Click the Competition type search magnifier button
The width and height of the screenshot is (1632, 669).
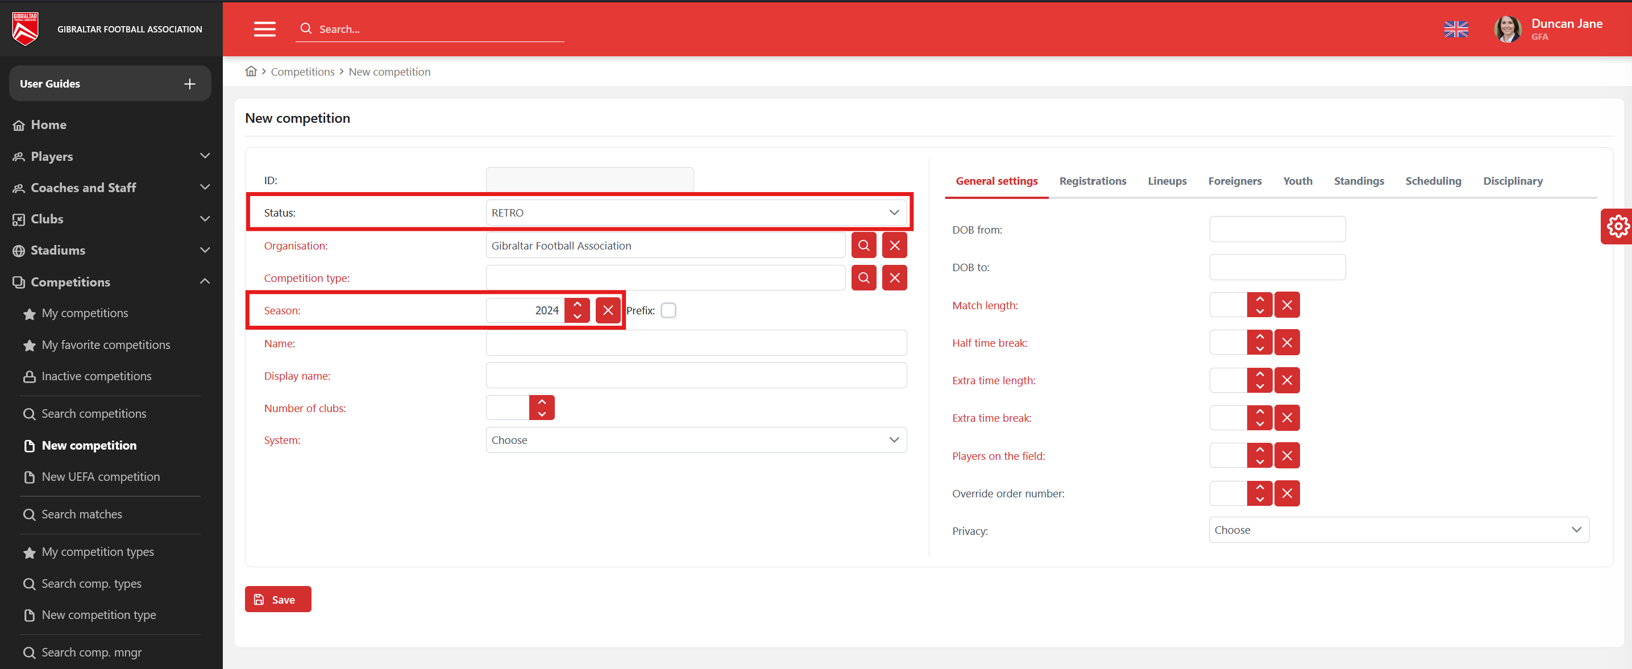click(x=863, y=278)
